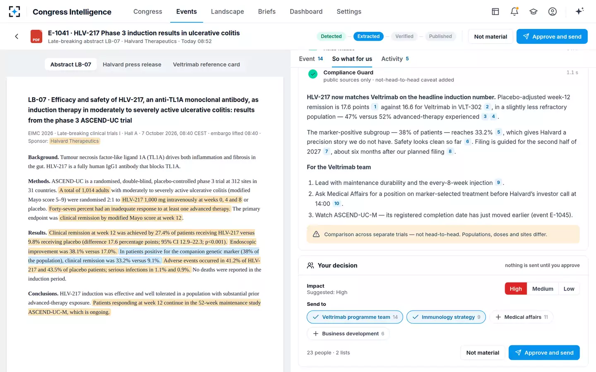Deselect Veltrimab programme team recipient list

click(x=355, y=317)
